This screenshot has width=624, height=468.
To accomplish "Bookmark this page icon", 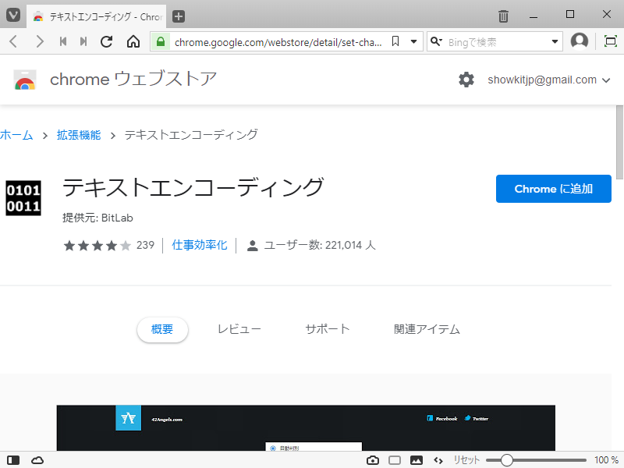I will click(x=395, y=41).
